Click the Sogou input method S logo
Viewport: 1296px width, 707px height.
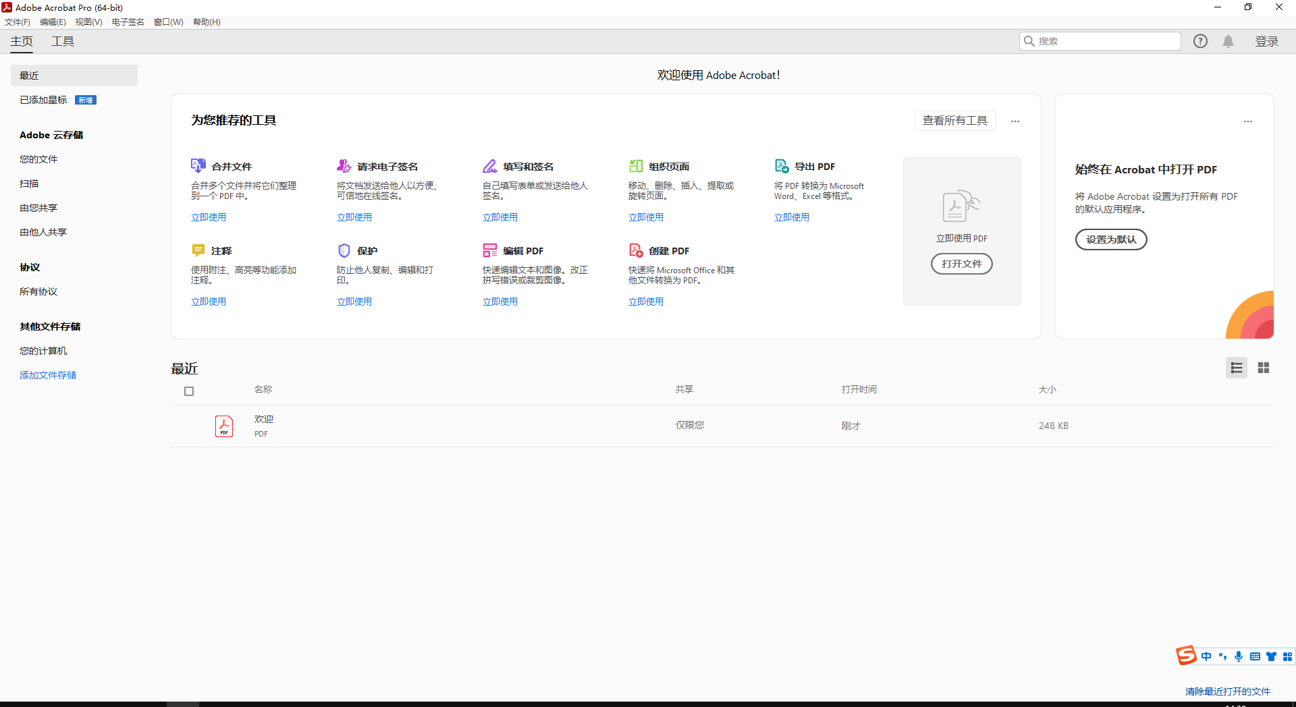pyautogui.click(x=1186, y=655)
